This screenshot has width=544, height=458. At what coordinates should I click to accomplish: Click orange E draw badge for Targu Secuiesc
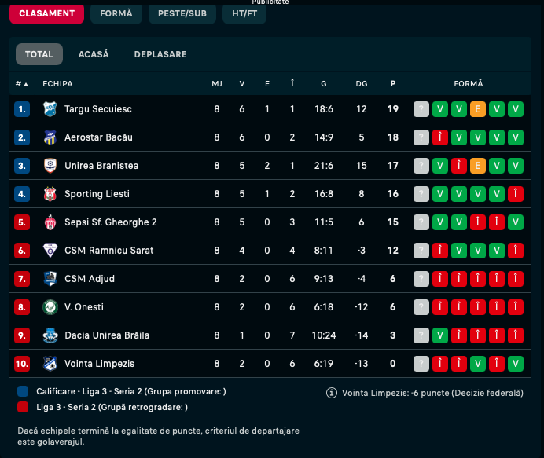click(x=478, y=109)
